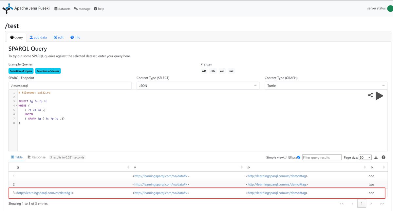Viewport: 393px width, 211px height.
Task: Click the value 'two' in the o column
Action: coord(371,184)
